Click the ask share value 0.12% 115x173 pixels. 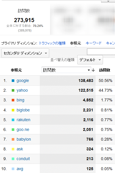coord(107,149)
